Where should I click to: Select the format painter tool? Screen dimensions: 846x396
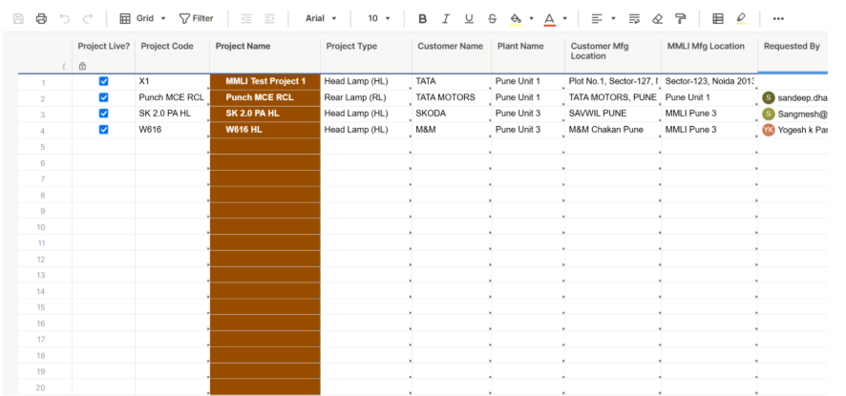680,18
